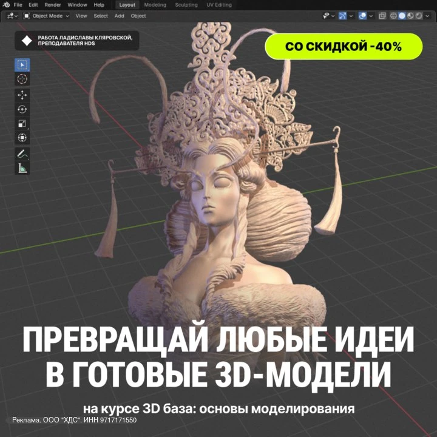Toggle the viewport gizmos button
This screenshot has height=437, width=437.
(342, 16)
